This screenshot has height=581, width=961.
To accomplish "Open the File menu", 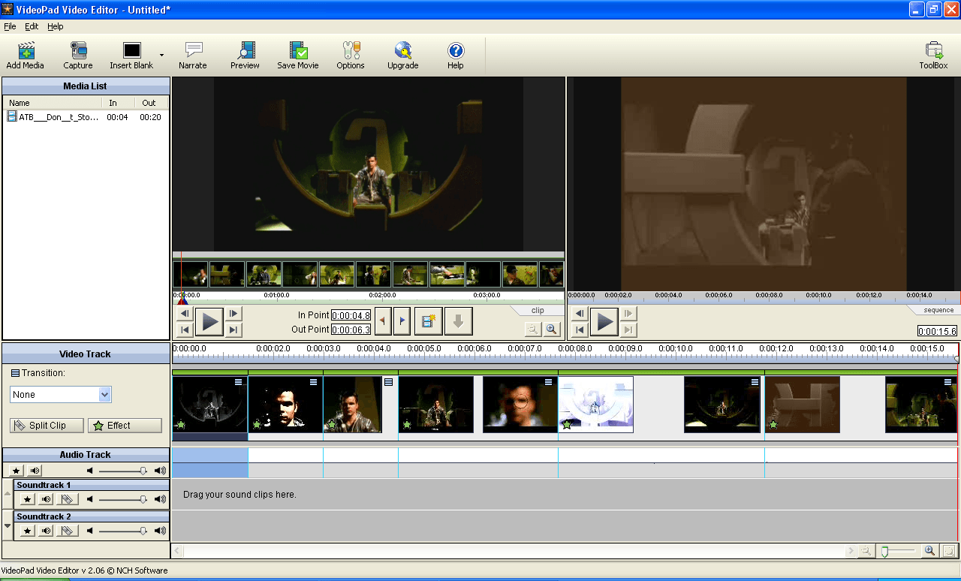I will (x=10, y=26).
